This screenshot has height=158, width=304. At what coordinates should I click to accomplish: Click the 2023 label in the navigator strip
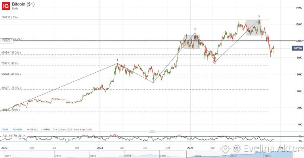198,156
